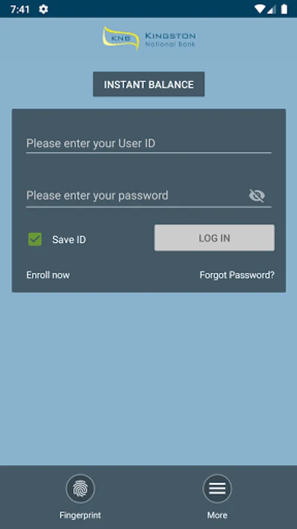Viewport: 297px width, 529px height.
Task: Tap the Wi-Fi status icon
Action: [x=259, y=9]
